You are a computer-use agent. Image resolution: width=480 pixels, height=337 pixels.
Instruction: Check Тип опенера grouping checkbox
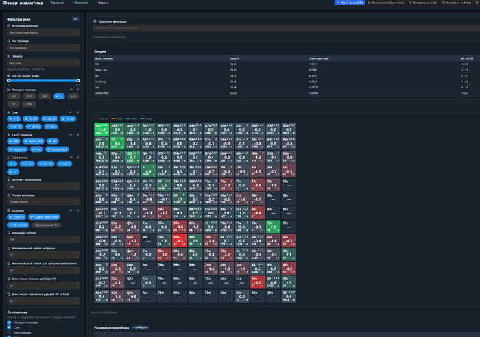(x=9, y=332)
